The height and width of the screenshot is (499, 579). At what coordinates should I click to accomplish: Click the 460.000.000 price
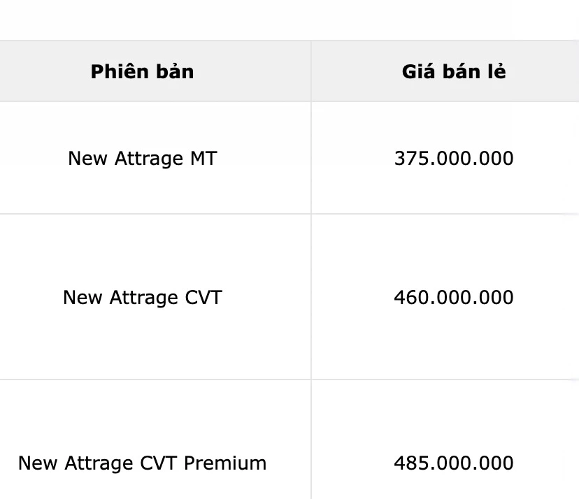coord(453,298)
